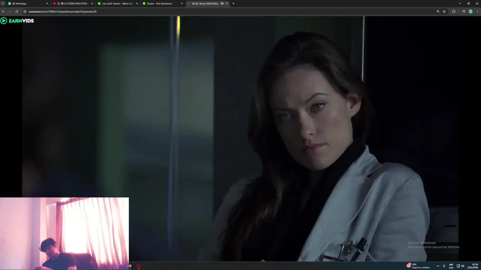This screenshot has width=481, height=270.
Task: Open the OBS app in taskbar
Action: (x=130, y=266)
